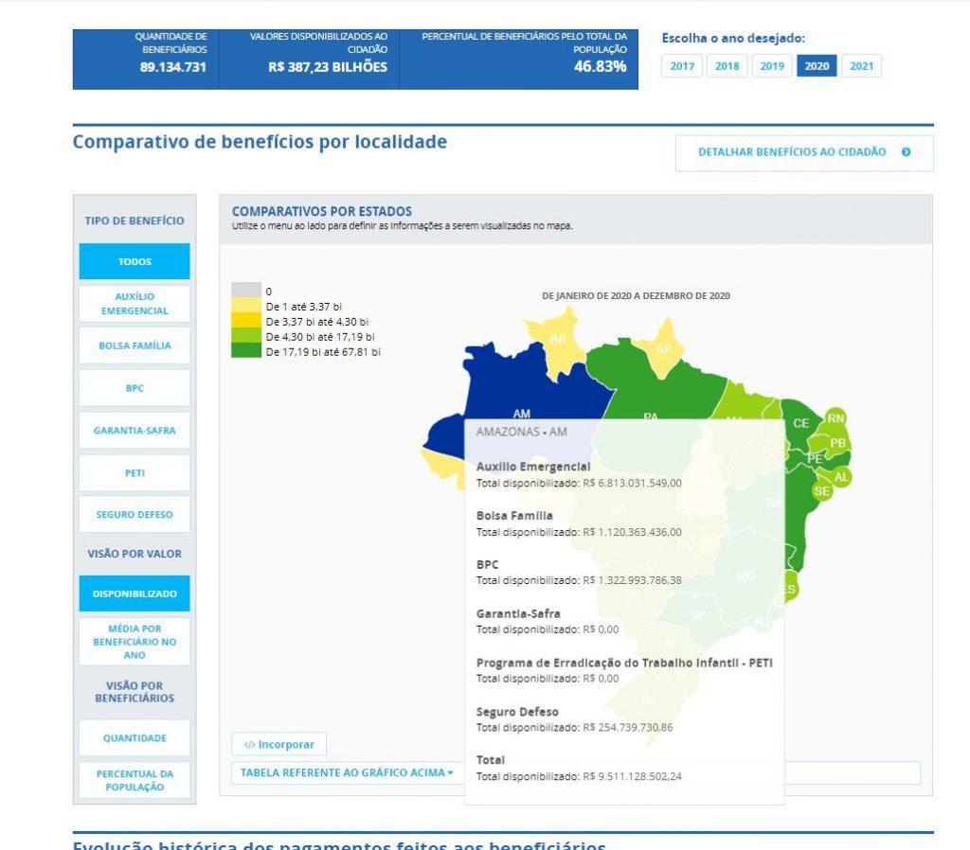This screenshot has width=970, height=850.
Task: Select year 2018
Action: tap(727, 66)
